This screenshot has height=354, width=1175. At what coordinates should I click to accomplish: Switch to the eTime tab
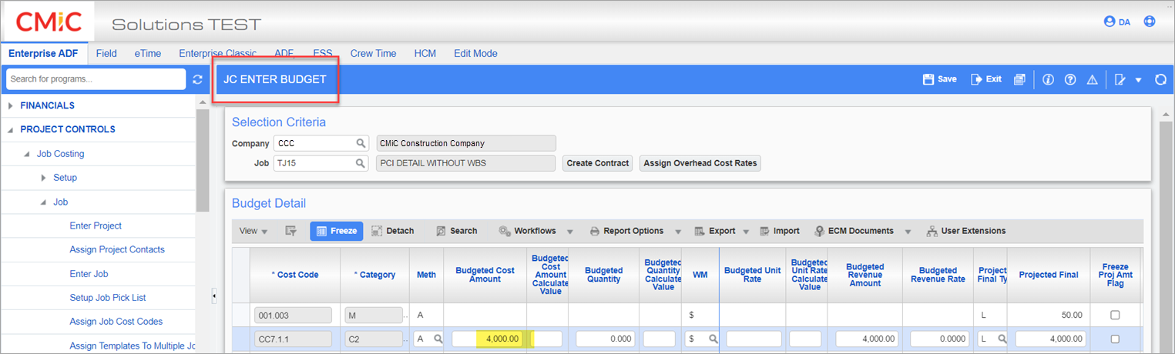point(148,53)
